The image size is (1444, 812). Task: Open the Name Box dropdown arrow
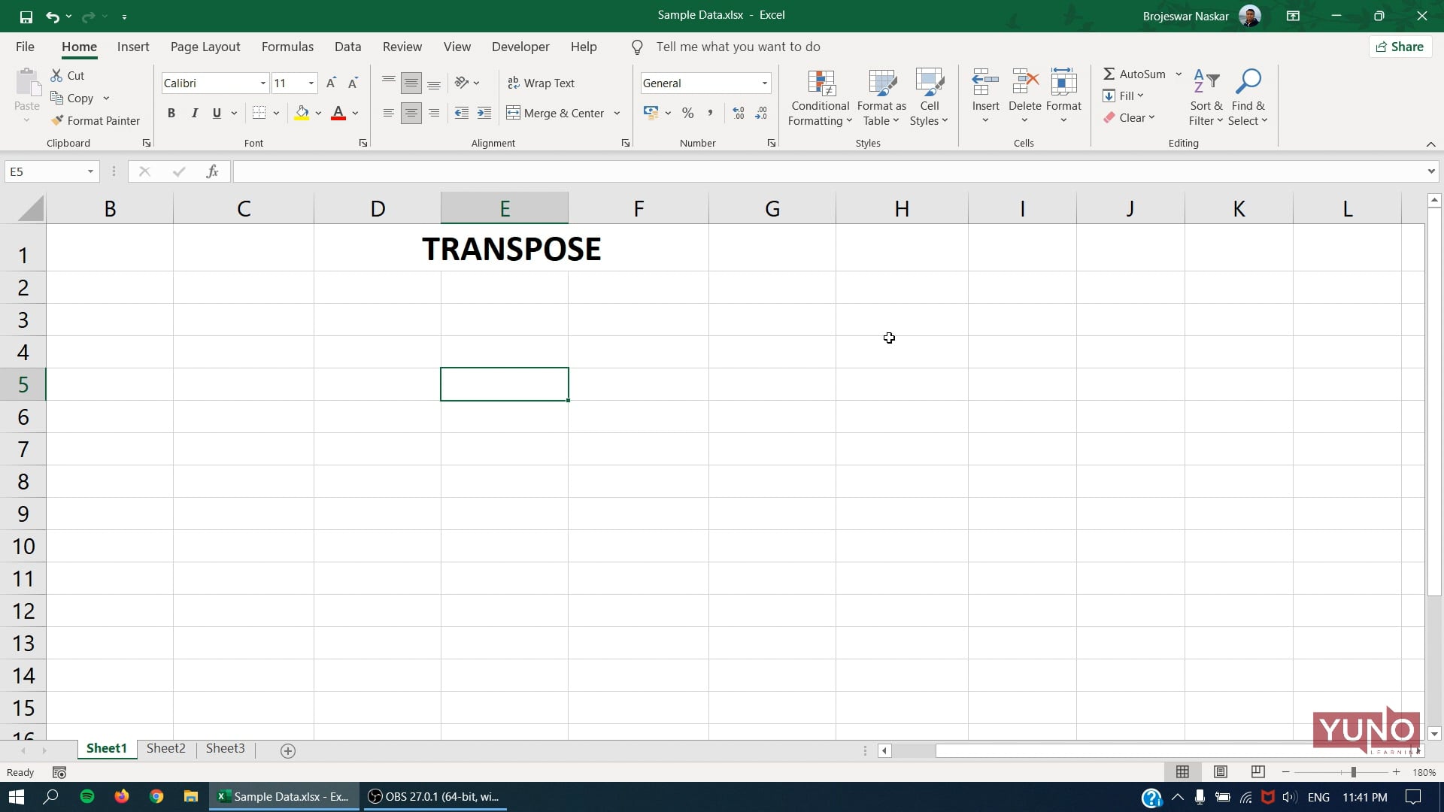click(x=90, y=171)
